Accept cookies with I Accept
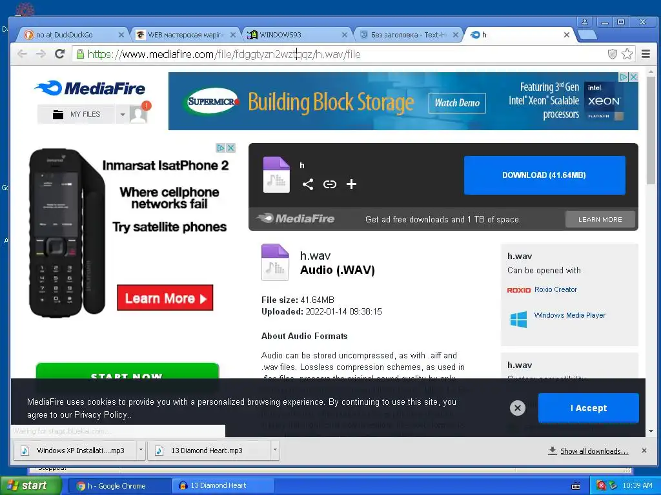 pos(589,408)
